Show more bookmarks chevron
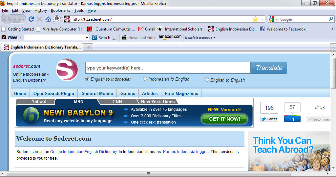 [x=333, y=29]
